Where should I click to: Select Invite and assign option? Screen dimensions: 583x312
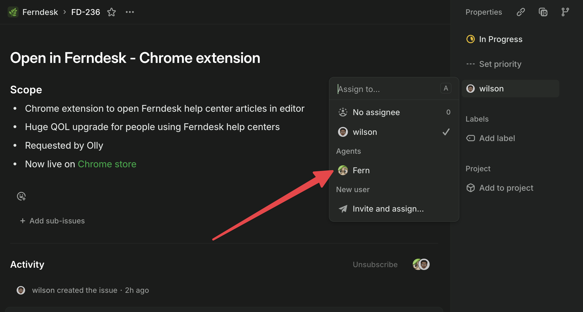click(388, 209)
